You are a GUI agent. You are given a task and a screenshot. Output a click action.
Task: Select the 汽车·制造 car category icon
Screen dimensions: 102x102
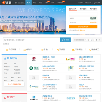click(73, 50)
